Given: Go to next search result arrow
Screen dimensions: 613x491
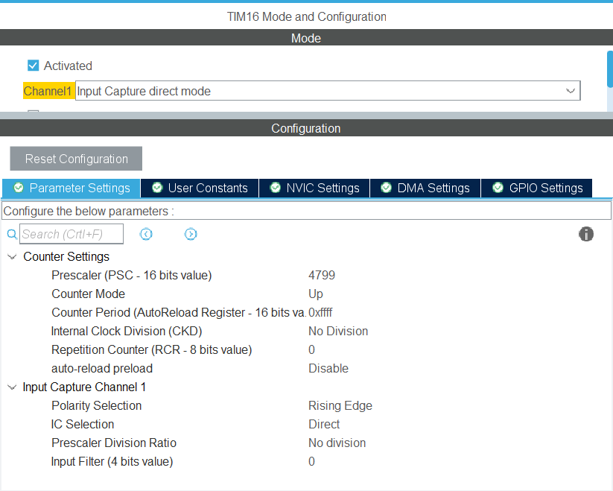Looking at the screenshot, I should (191, 234).
